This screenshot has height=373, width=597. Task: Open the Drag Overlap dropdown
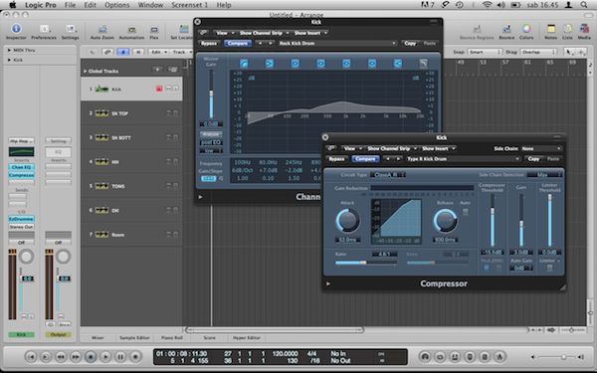(538, 52)
